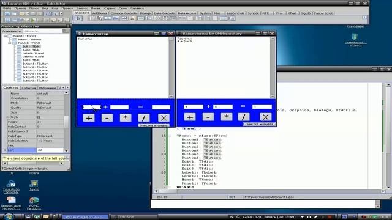
Task: Select Edit2: TEdit in component tree
Action: tap(31, 50)
